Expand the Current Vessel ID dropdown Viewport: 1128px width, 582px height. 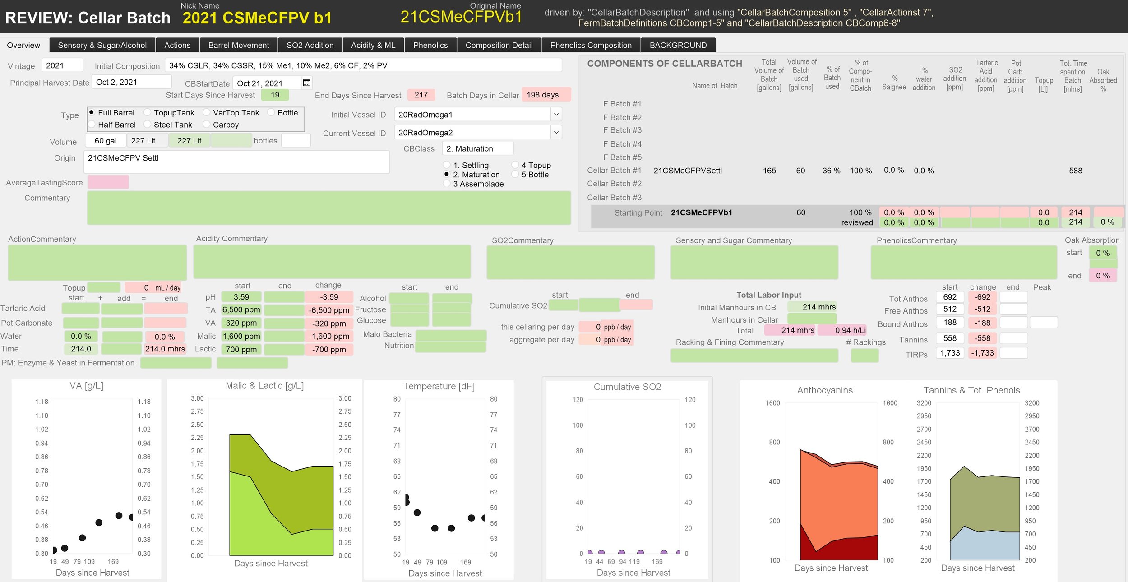pos(556,133)
